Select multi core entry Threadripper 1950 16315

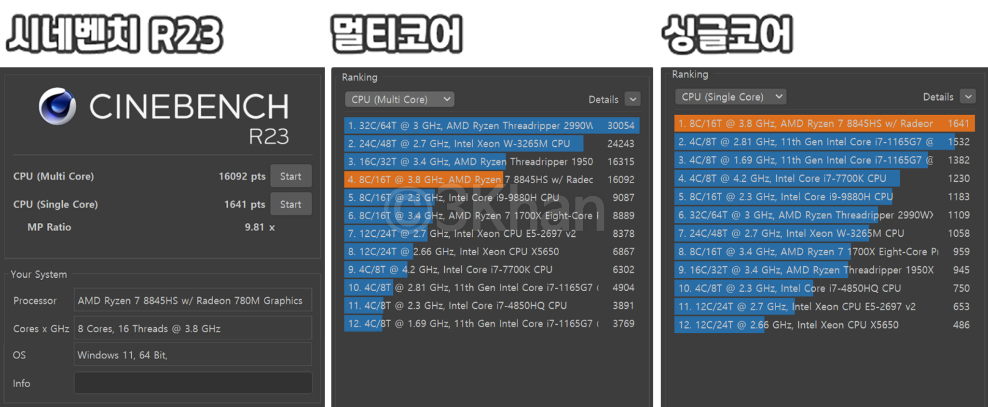(x=492, y=162)
